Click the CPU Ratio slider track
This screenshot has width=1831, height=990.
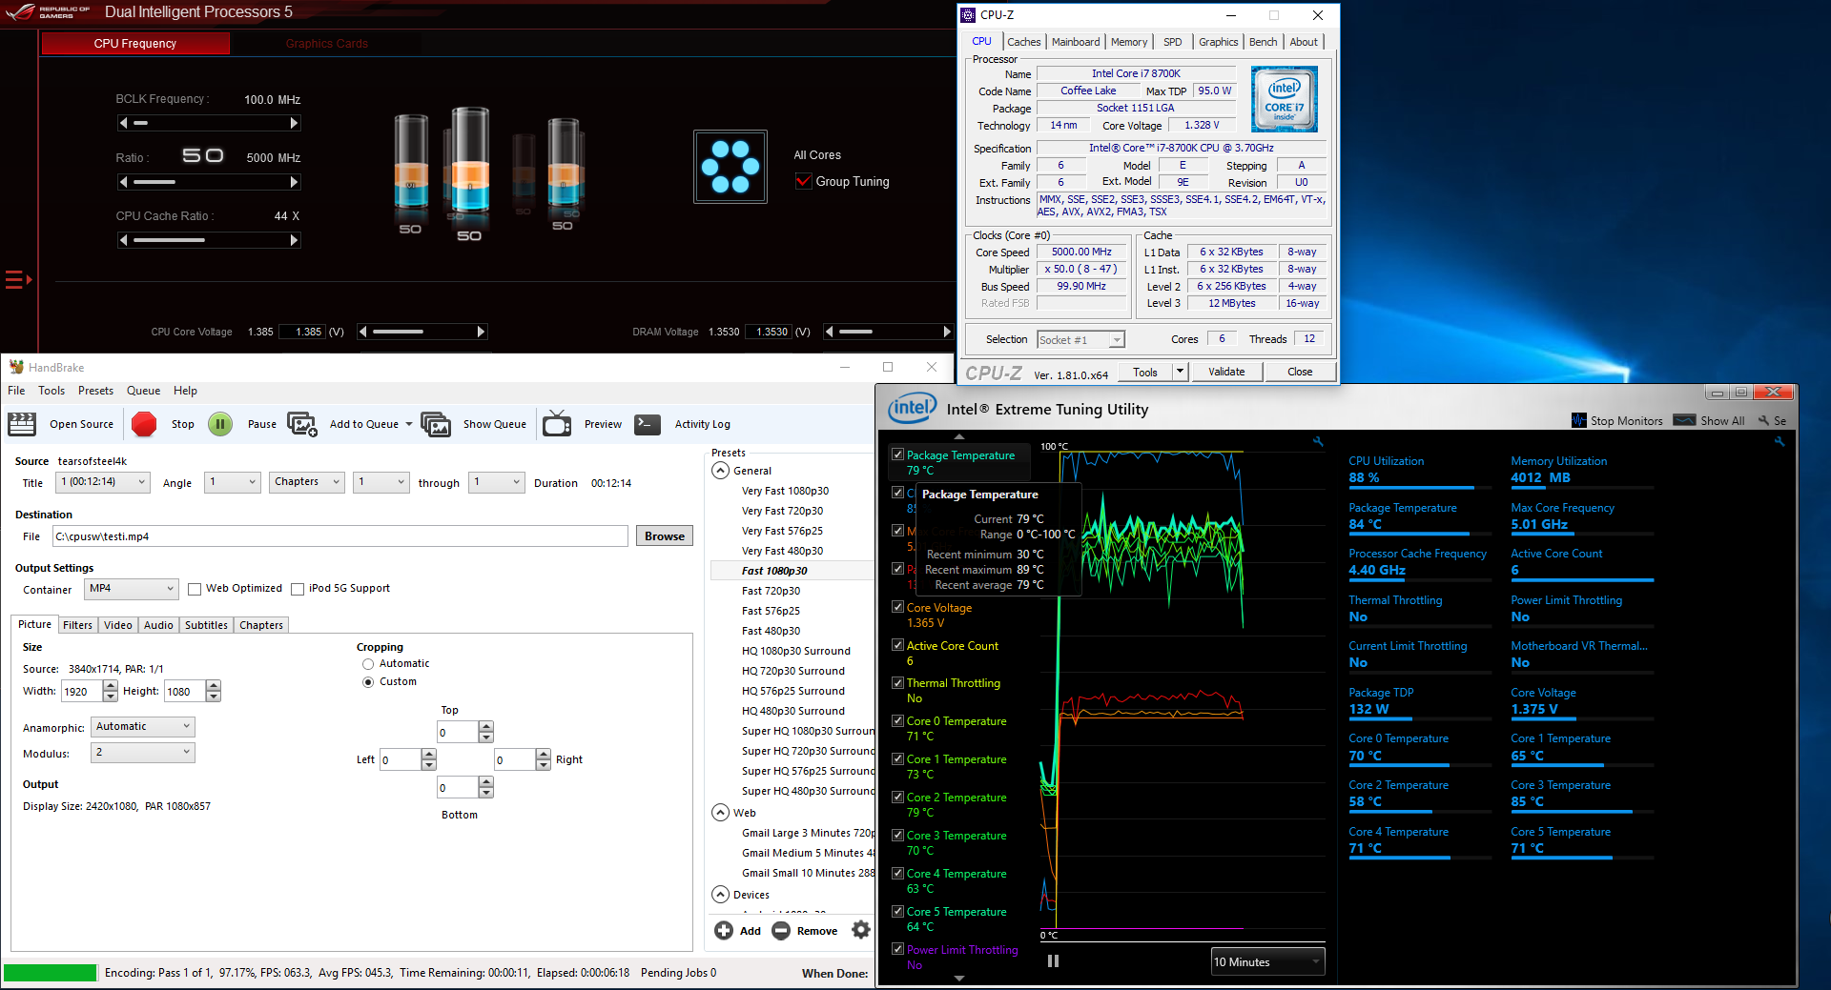[x=209, y=182]
